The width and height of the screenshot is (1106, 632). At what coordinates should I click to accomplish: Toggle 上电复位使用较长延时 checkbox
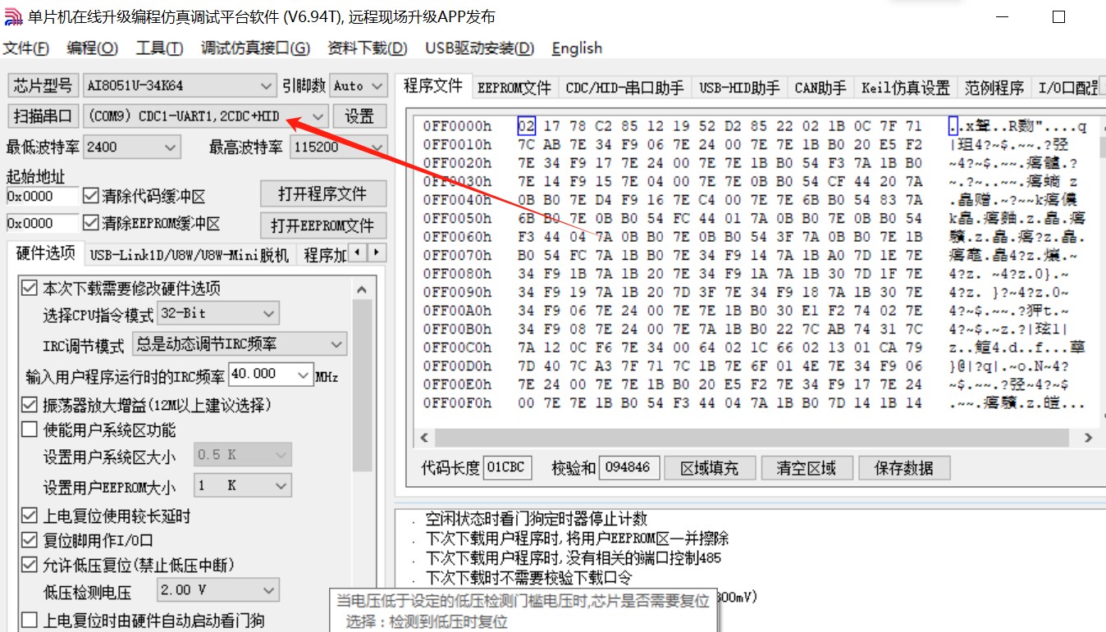coord(30,516)
